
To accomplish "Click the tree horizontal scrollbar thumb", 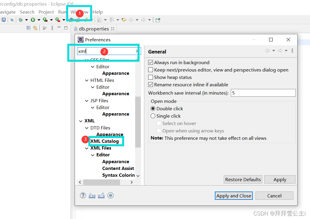I will coord(102,182).
